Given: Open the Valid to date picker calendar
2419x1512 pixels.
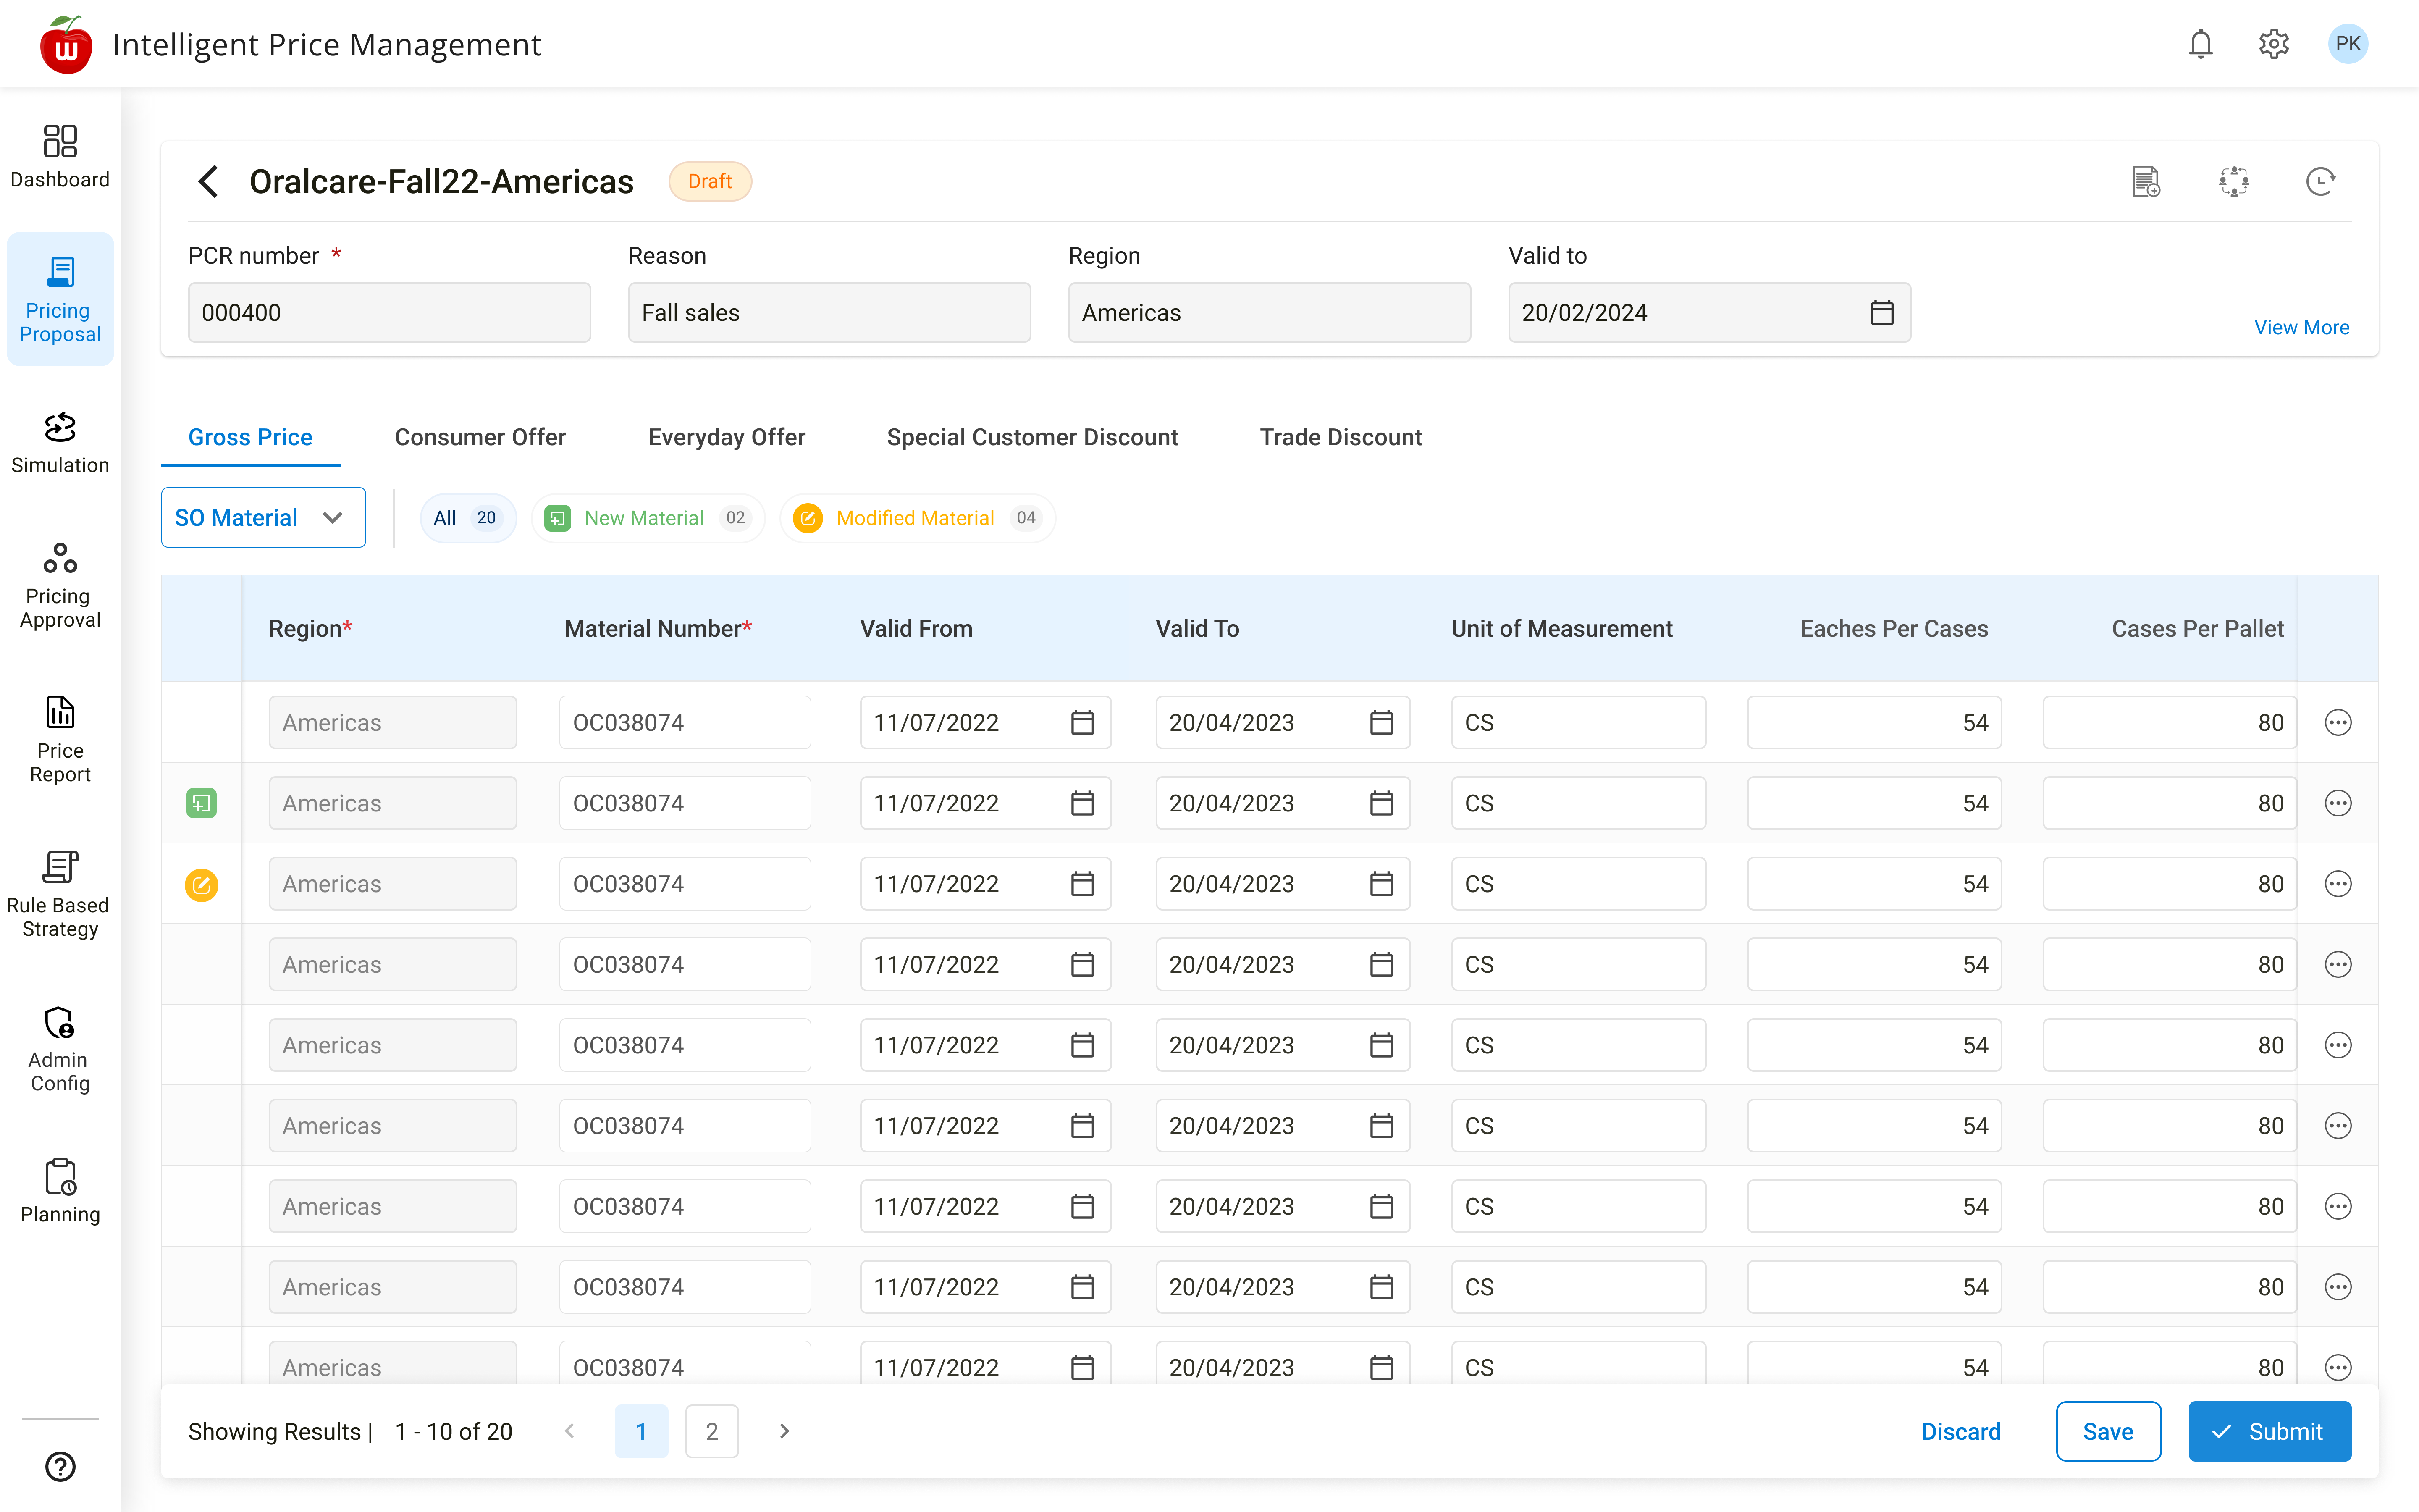Looking at the screenshot, I should coord(1881,313).
